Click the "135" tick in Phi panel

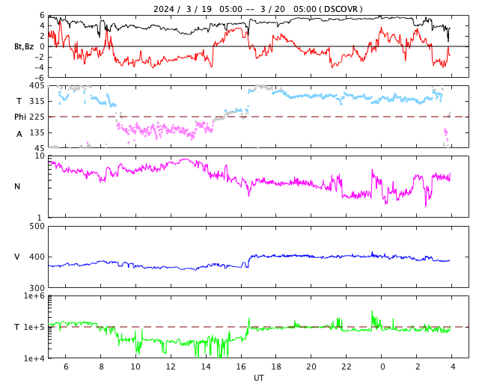pos(37,132)
